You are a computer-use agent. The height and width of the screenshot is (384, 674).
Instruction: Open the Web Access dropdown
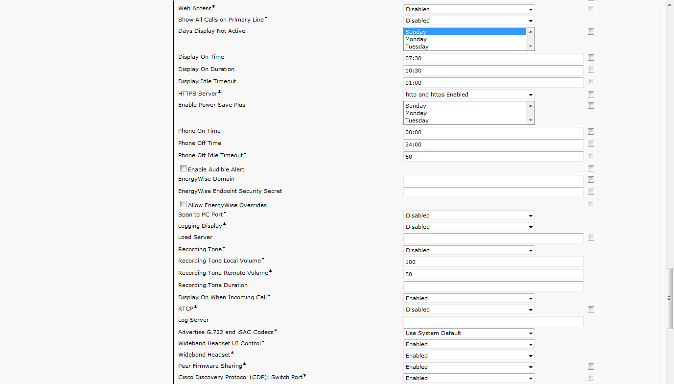[x=468, y=9]
